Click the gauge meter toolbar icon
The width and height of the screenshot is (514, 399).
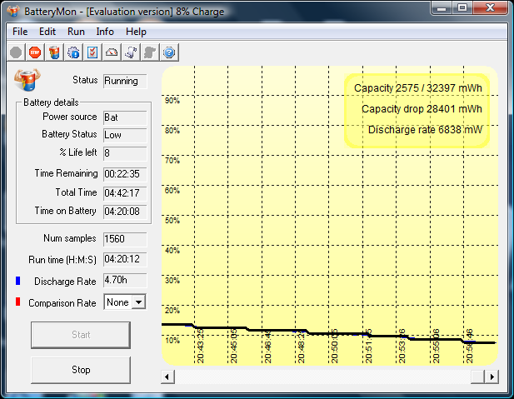[112, 52]
